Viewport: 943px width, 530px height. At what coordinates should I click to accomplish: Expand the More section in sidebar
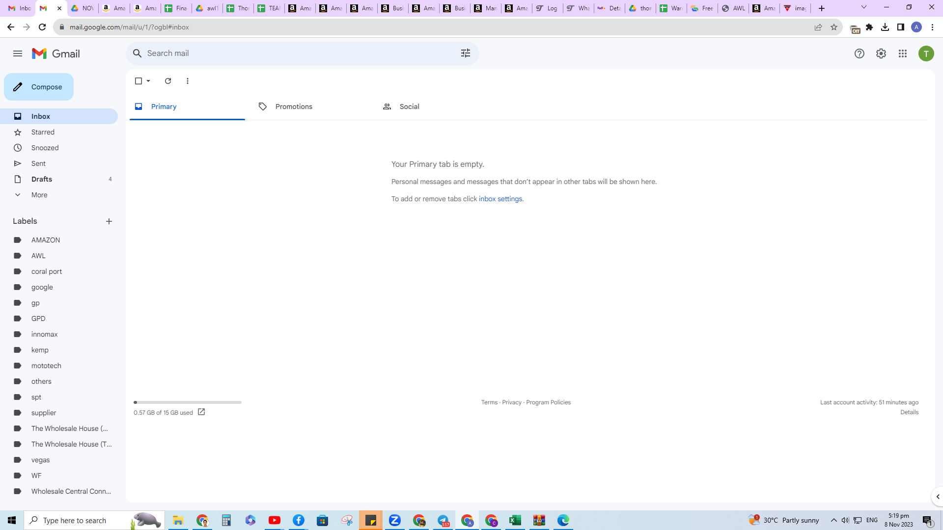(x=59, y=195)
